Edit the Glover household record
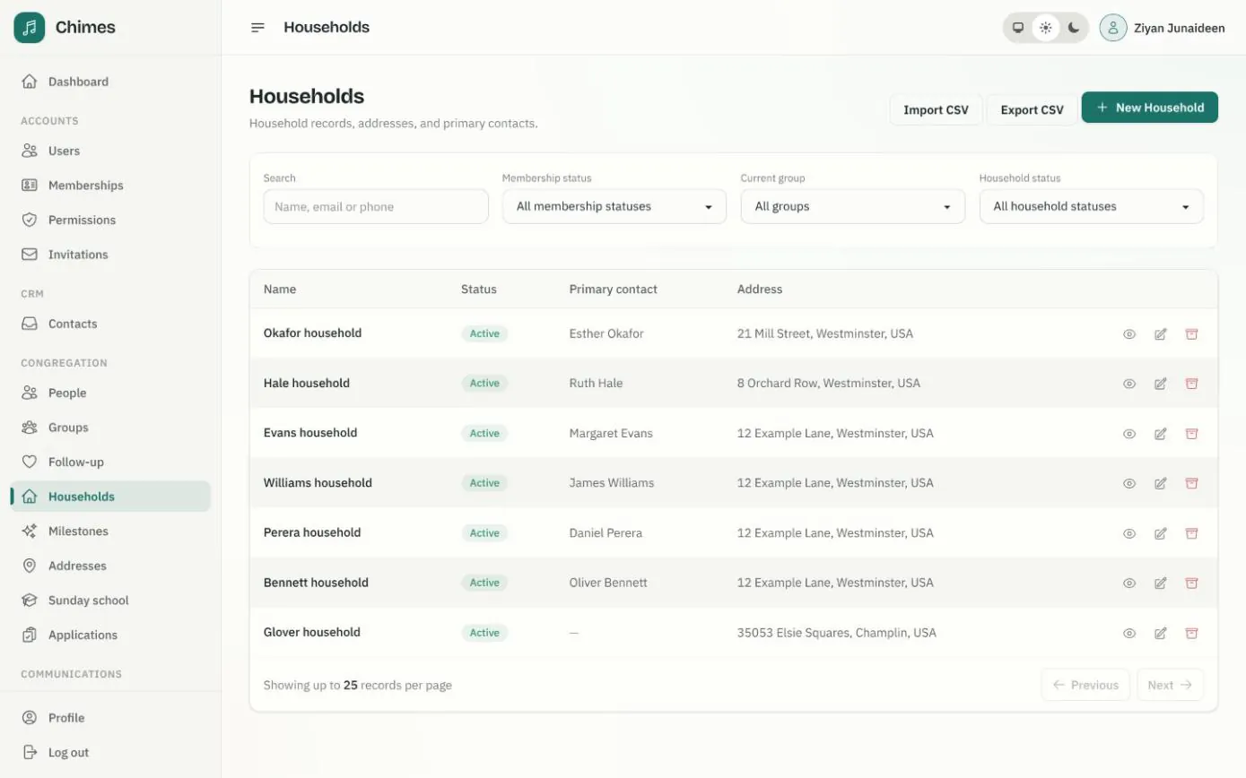The height and width of the screenshot is (778, 1246). pos(1160,633)
